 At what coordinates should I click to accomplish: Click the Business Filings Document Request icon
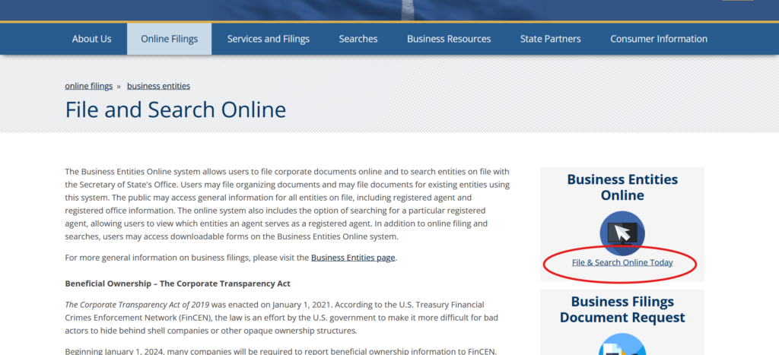[622, 344]
